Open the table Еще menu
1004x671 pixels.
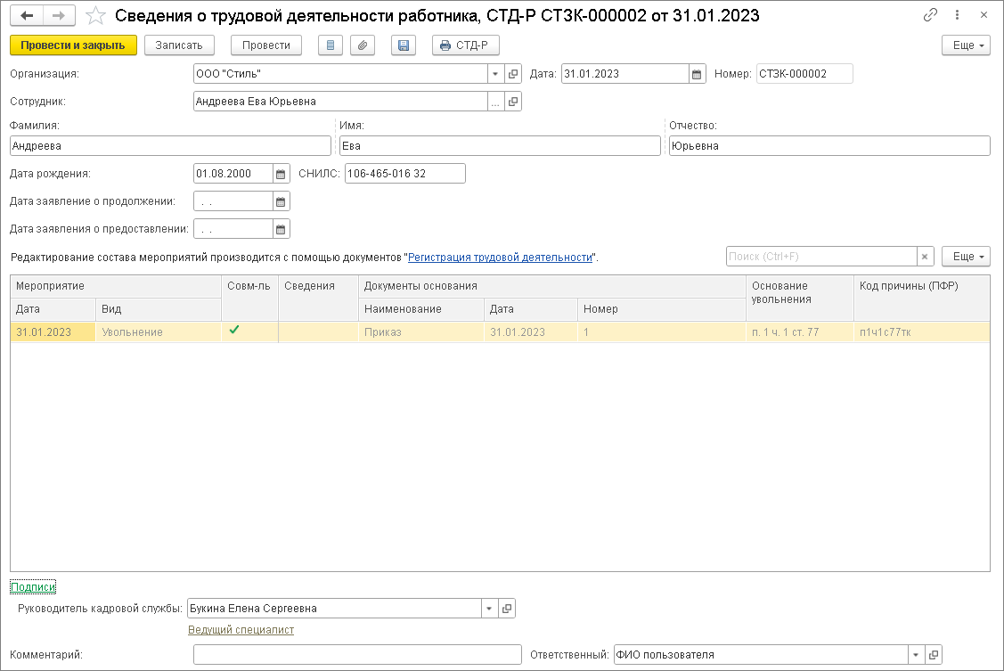point(967,256)
